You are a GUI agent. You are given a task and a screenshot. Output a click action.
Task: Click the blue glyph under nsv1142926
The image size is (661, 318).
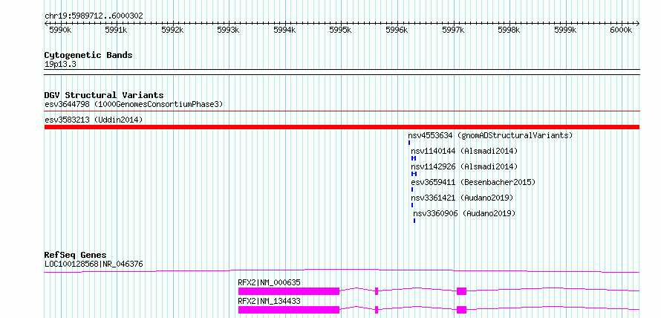414,174
